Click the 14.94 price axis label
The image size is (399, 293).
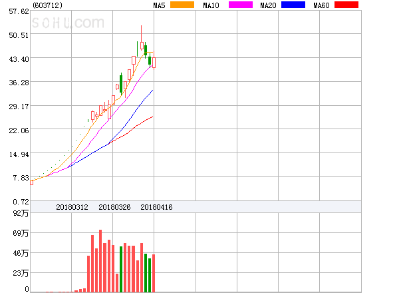(19, 154)
